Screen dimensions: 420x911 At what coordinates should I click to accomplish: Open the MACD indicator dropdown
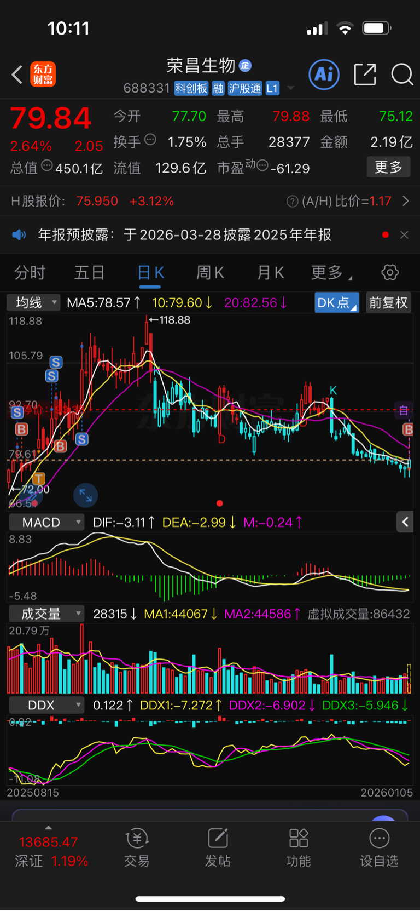tap(46, 522)
